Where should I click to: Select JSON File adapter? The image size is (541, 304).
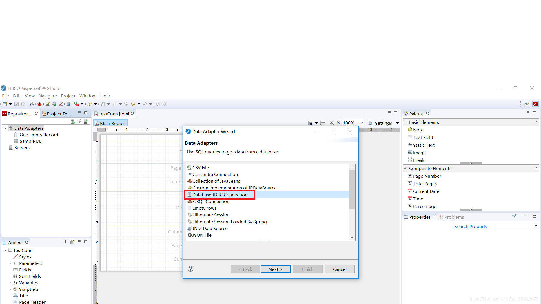pyautogui.click(x=267, y=235)
